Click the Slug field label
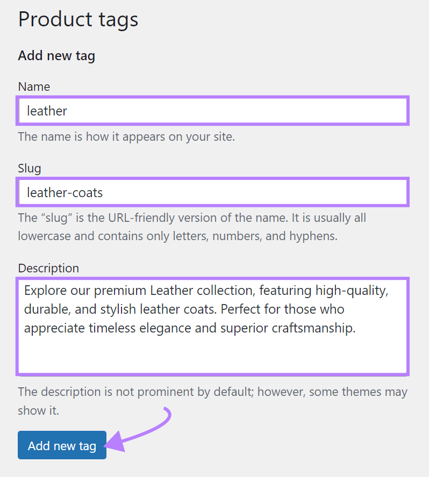This screenshot has height=477, width=429. (x=29, y=168)
